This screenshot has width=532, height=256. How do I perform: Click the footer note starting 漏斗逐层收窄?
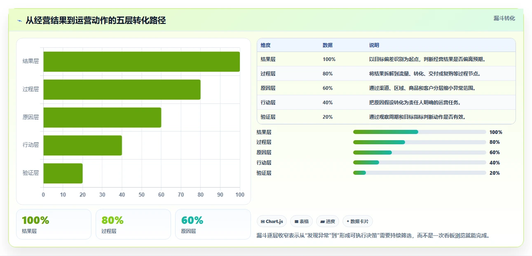point(373,236)
